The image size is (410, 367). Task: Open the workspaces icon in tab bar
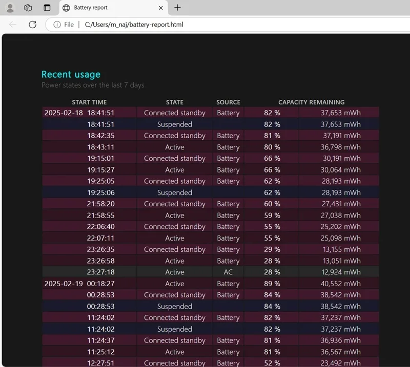point(28,8)
